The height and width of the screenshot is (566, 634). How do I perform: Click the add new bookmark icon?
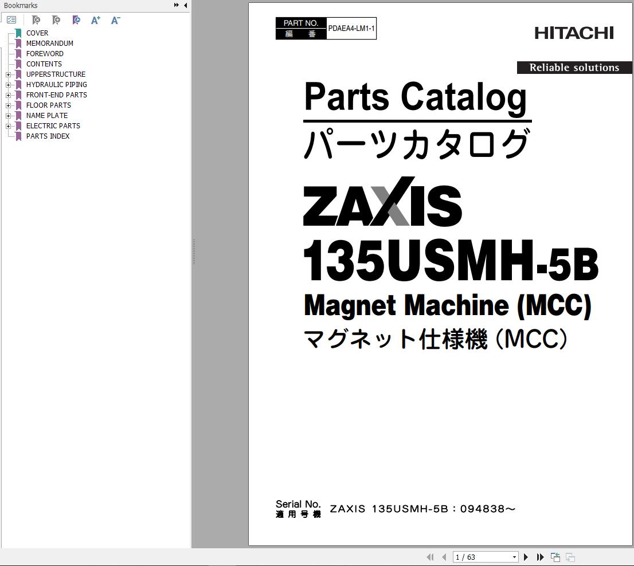56,20
